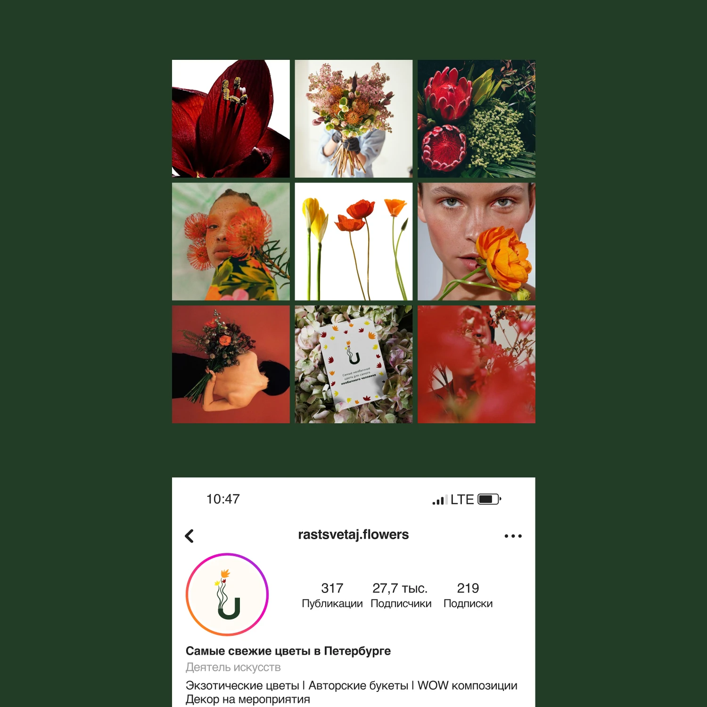Tap the profile avatar with story ring
Screen dimensions: 707x707
(227, 594)
